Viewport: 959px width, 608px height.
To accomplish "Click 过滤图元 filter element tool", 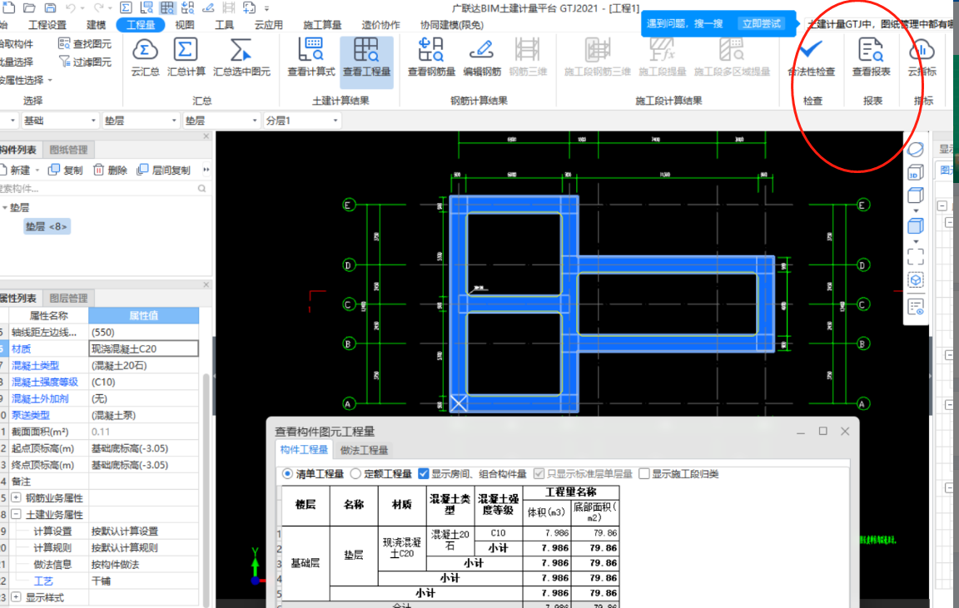I will [84, 62].
